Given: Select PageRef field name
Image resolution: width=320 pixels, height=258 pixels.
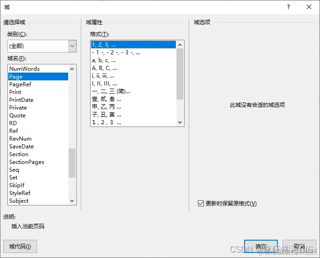Looking at the screenshot, I should (x=38, y=84).
